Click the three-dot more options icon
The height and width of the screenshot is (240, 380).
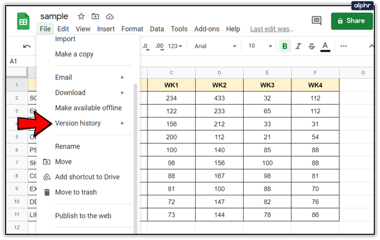(344, 46)
